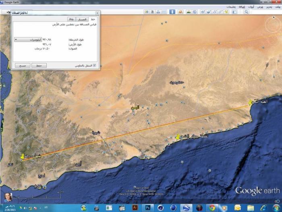
Task: Click the print icon in toolbar
Action: click(159, 12)
